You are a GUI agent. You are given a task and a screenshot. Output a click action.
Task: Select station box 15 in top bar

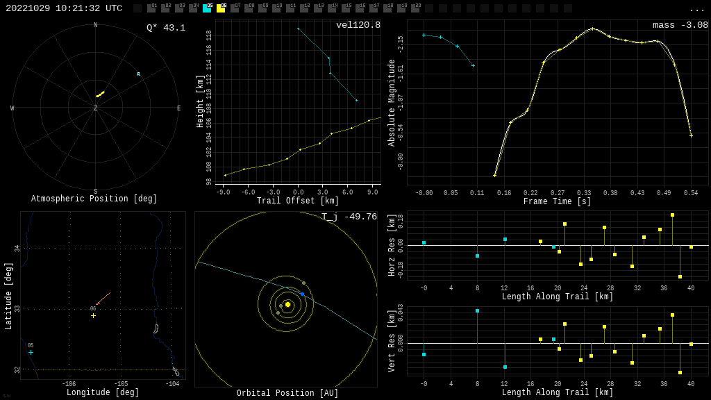pyautogui.click(x=346, y=8)
